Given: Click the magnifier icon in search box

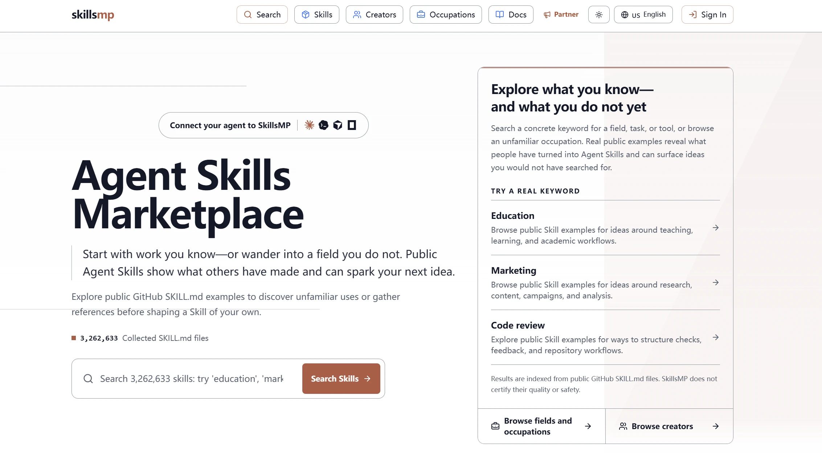Looking at the screenshot, I should 88,379.
